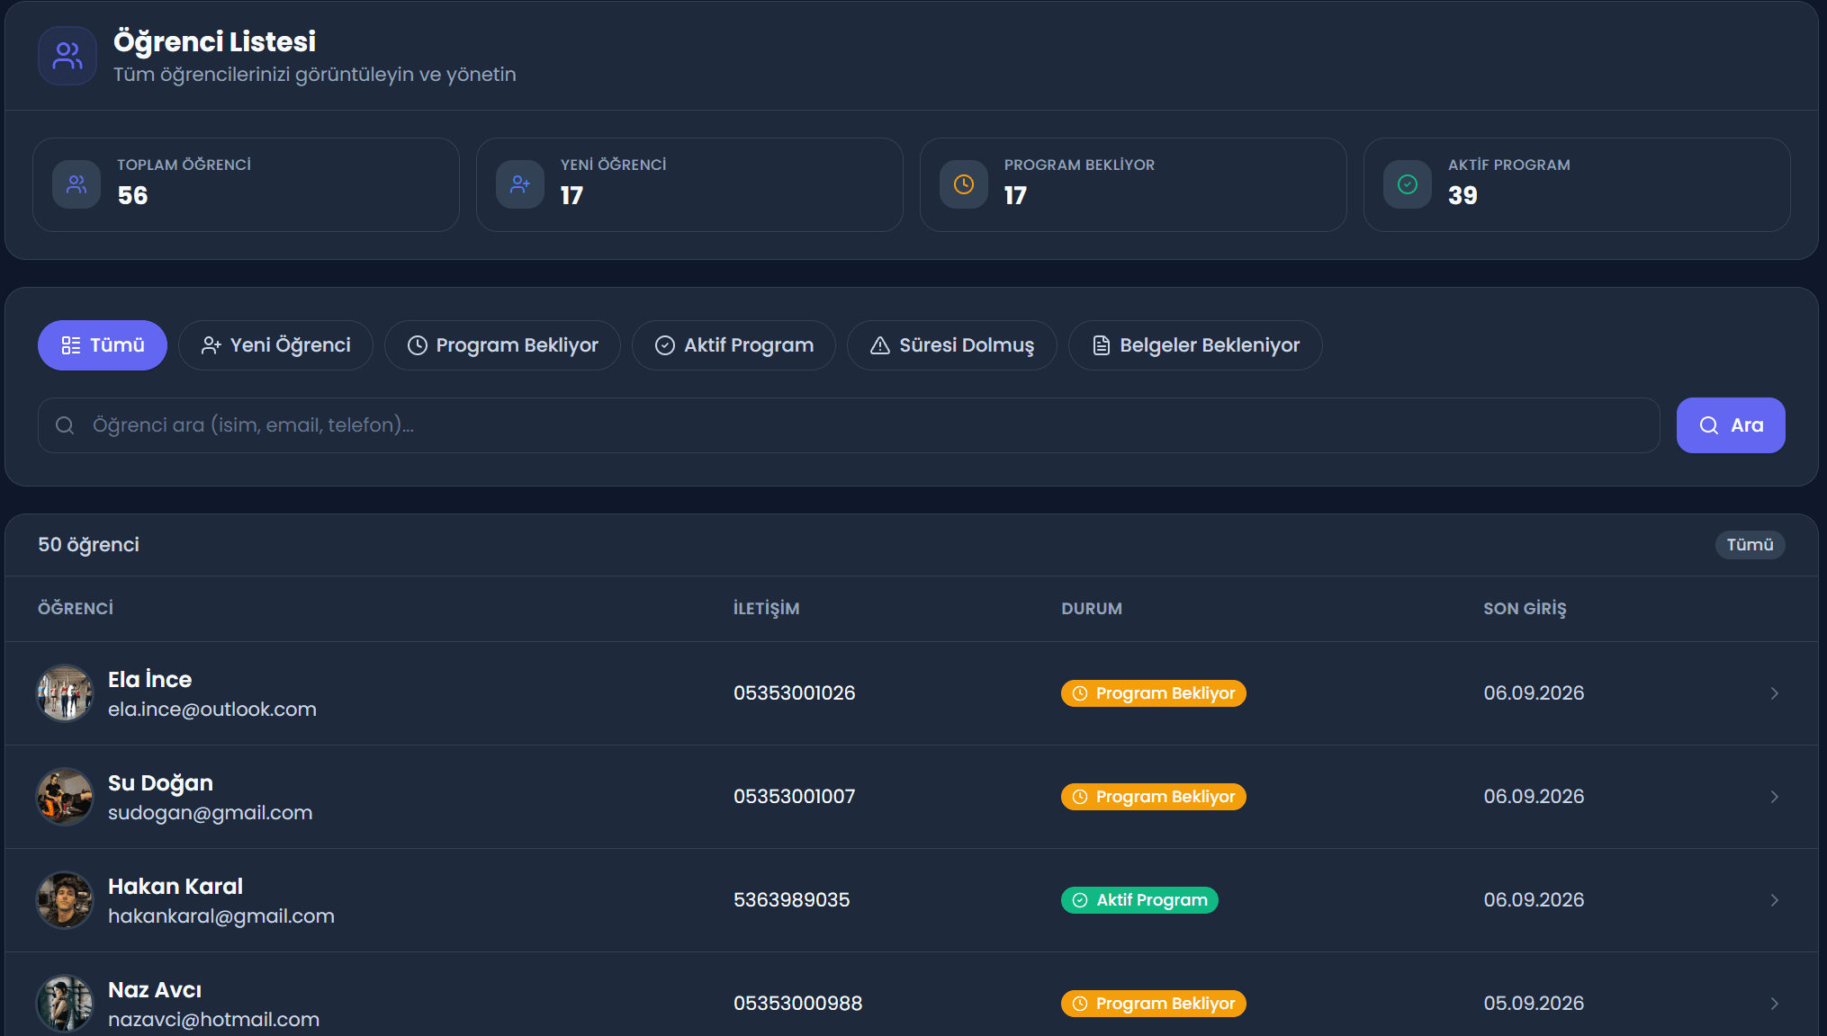1827x1036 pixels.
Task: Click the Ela İnce student name
Action: pos(149,679)
